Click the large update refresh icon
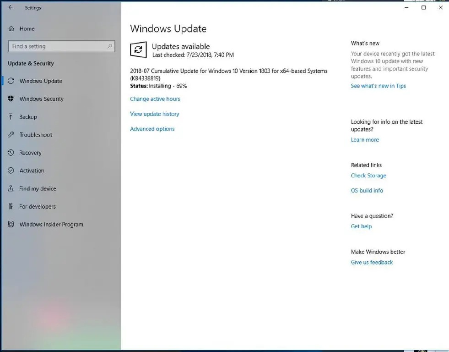Image resolution: width=449 pixels, height=352 pixels. pos(138,49)
